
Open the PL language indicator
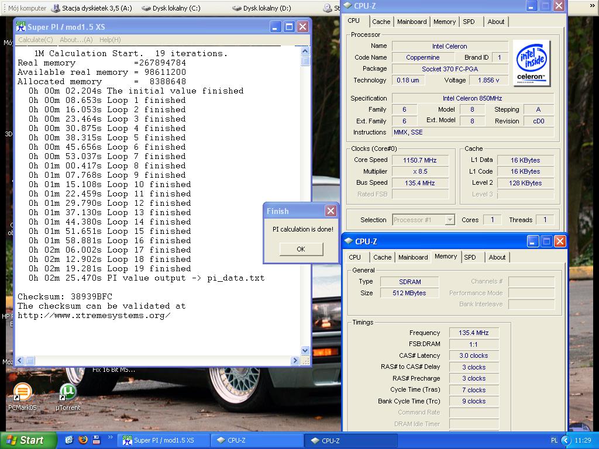[x=555, y=440]
